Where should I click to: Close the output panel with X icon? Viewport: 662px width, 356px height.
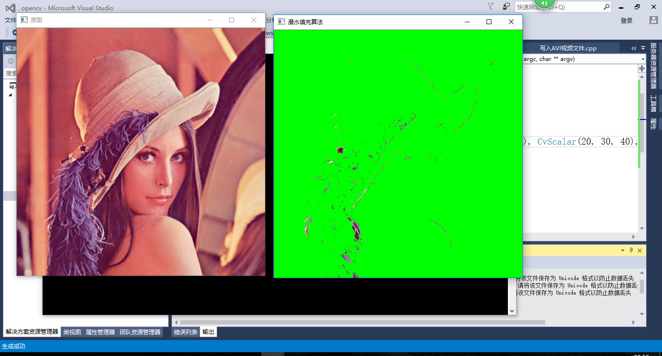point(640,250)
